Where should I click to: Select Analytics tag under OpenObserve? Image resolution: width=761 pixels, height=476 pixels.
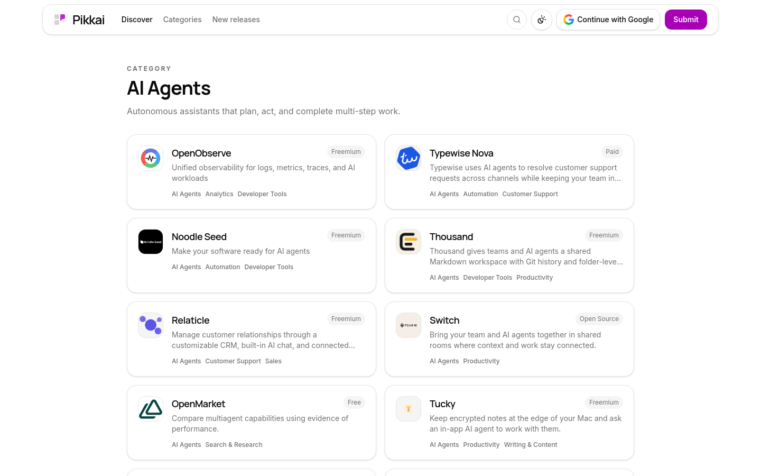[x=219, y=194]
